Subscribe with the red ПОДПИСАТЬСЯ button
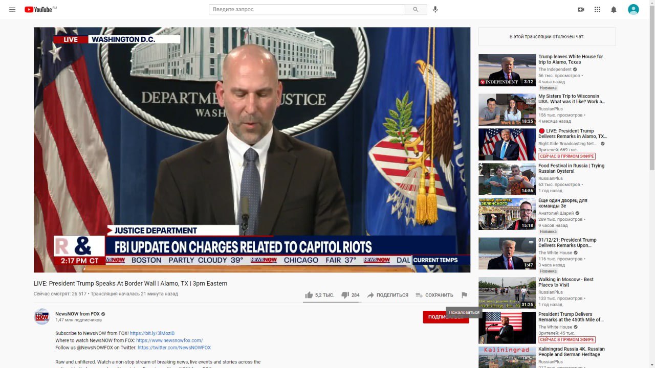655x368 pixels. coord(446,317)
